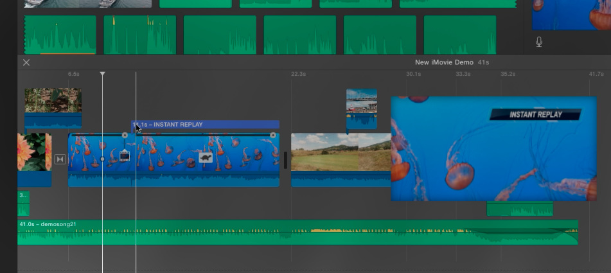This screenshot has width=611, height=273.
Task: Select the first audio waveform in browser
Action: [60, 35]
